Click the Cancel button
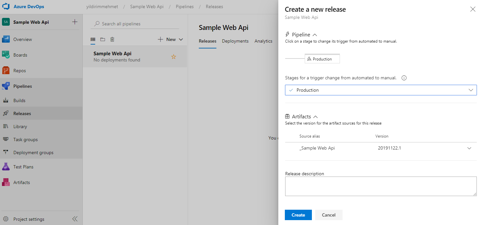 tap(329, 215)
